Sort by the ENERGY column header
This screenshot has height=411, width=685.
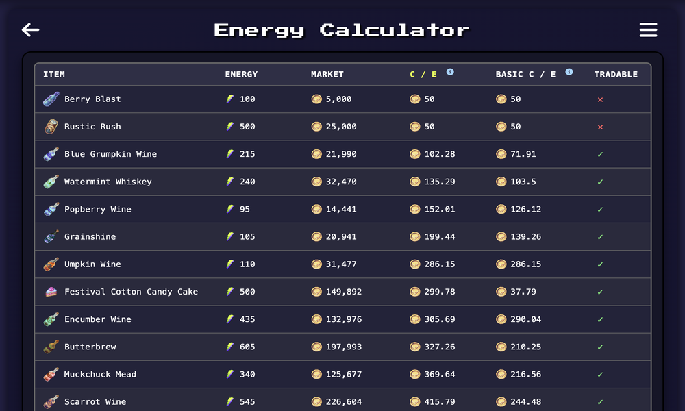coord(241,74)
